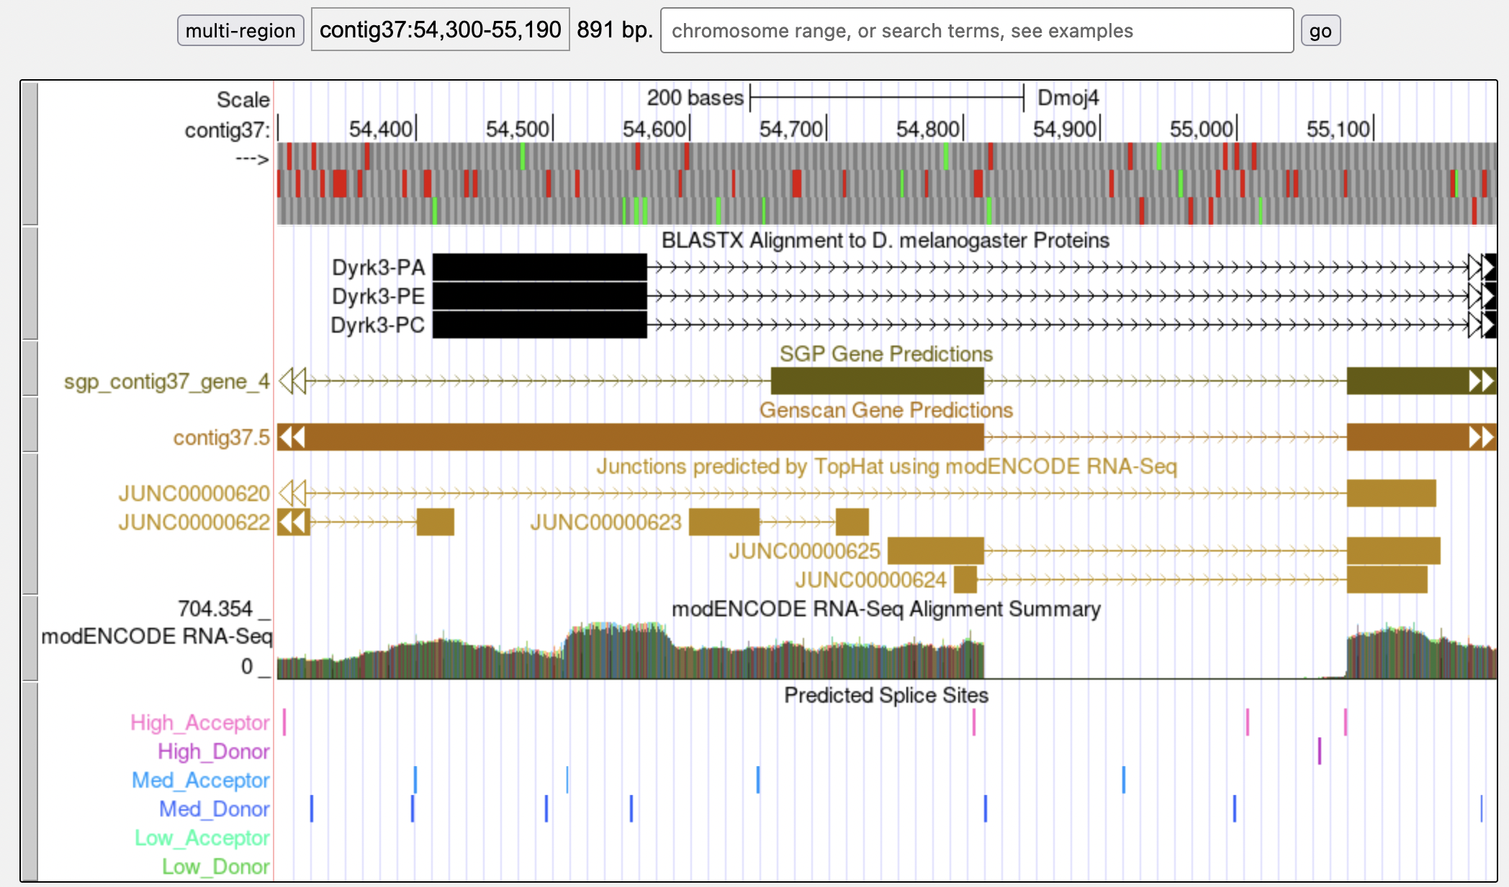Click the left double-arrow on JUNC00000622
This screenshot has height=887, width=1509.
click(x=292, y=522)
